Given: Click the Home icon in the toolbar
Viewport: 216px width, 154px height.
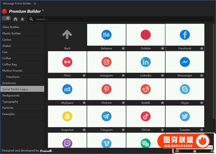Looking at the screenshot, I should click(15, 19).
